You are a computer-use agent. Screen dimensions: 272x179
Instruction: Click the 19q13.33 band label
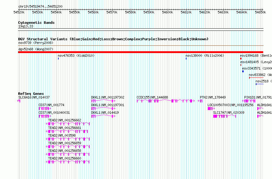pyautogui.click(x=26, y=27)
